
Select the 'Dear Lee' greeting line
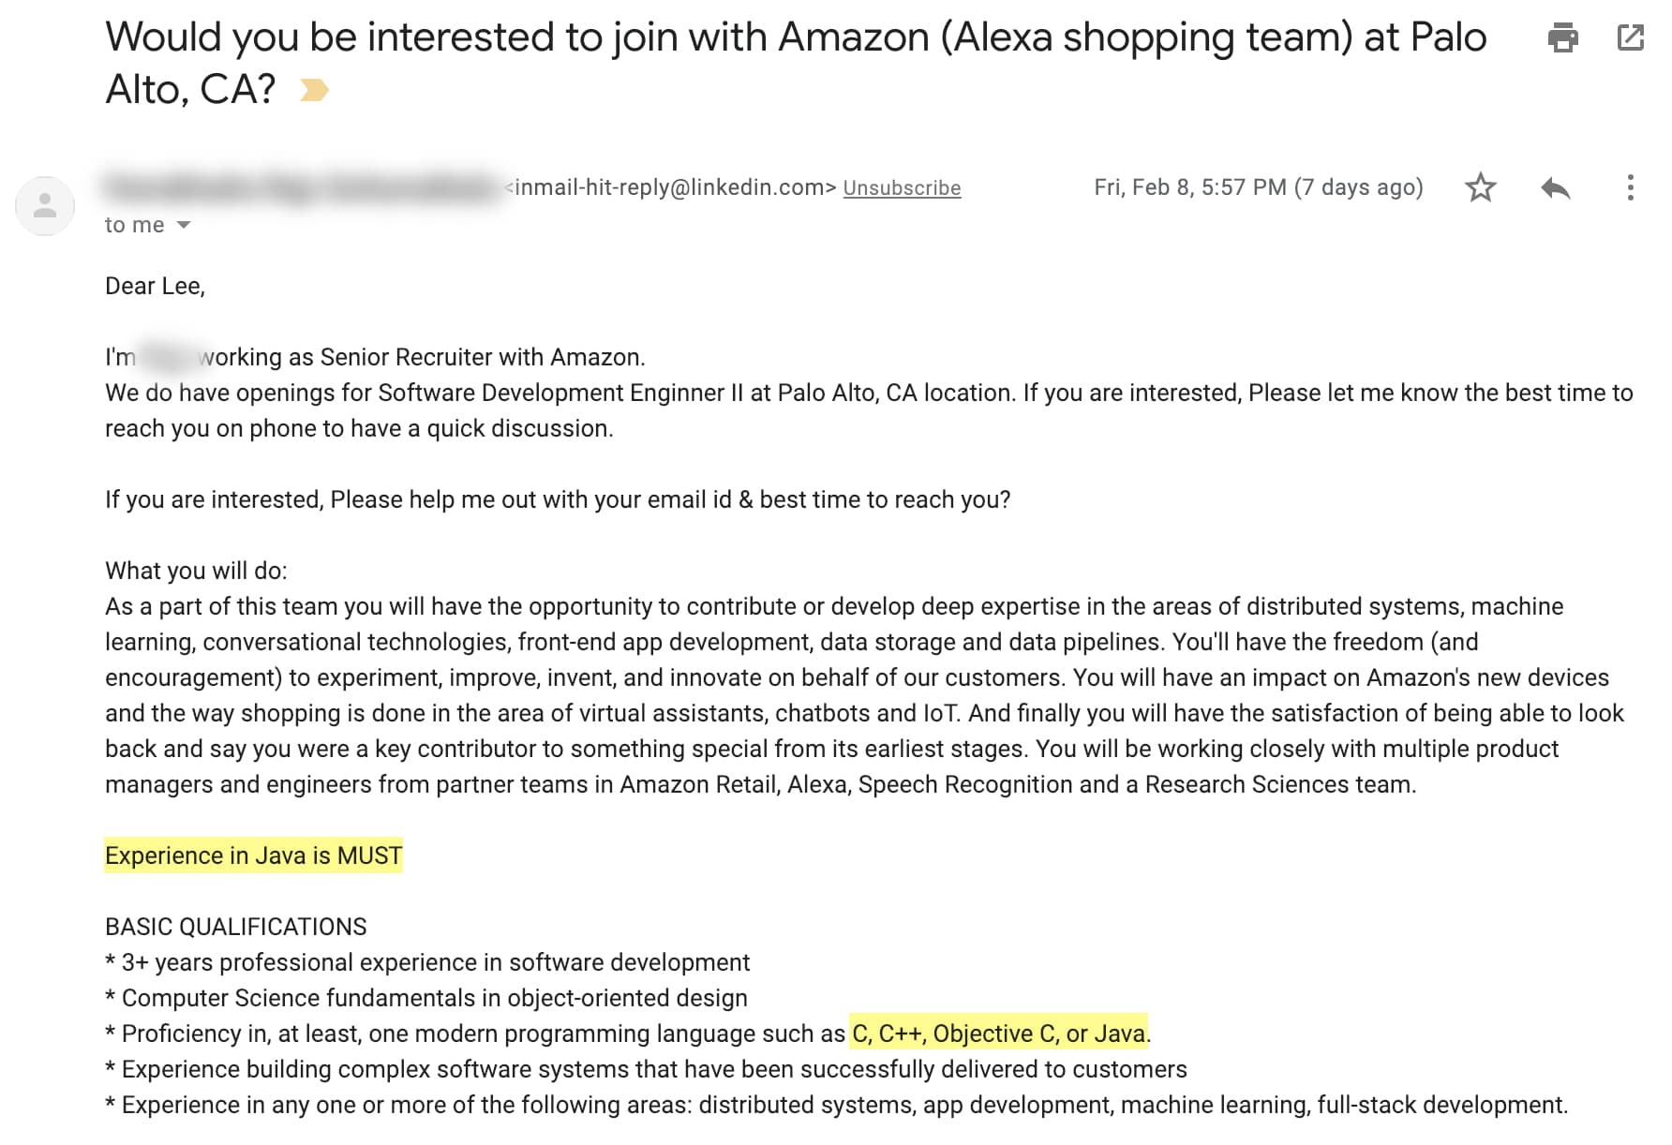tap(156, 286)
